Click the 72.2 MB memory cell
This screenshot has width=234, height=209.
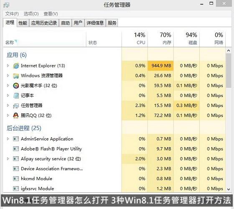point(161,115)
